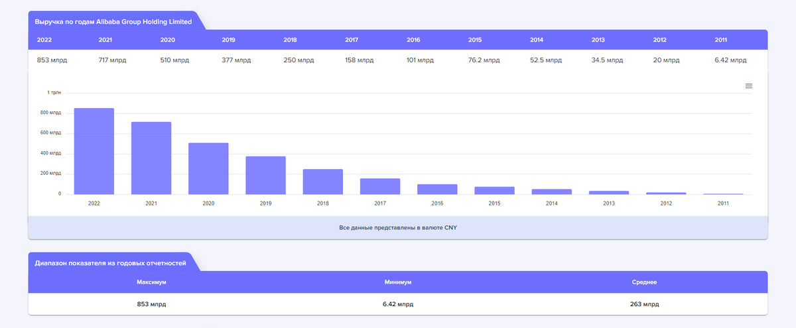Select the 101 млрд value cell
Screen dimensions: 796x328
[421, 60]
